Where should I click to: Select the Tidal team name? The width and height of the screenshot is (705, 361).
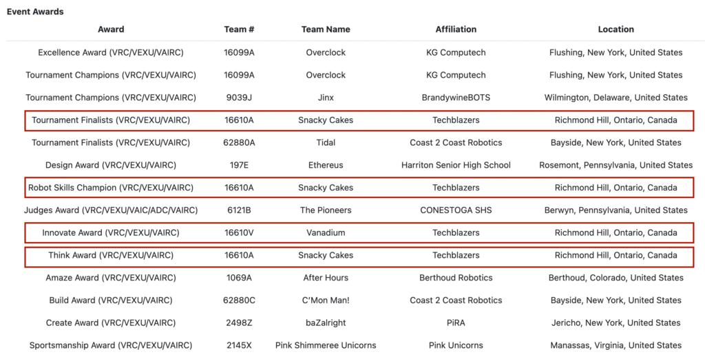coord(326,143)
